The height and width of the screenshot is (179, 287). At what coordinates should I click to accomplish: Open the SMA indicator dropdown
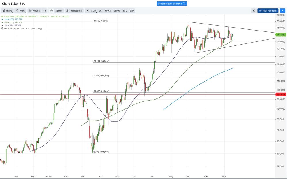click(94, 11)
